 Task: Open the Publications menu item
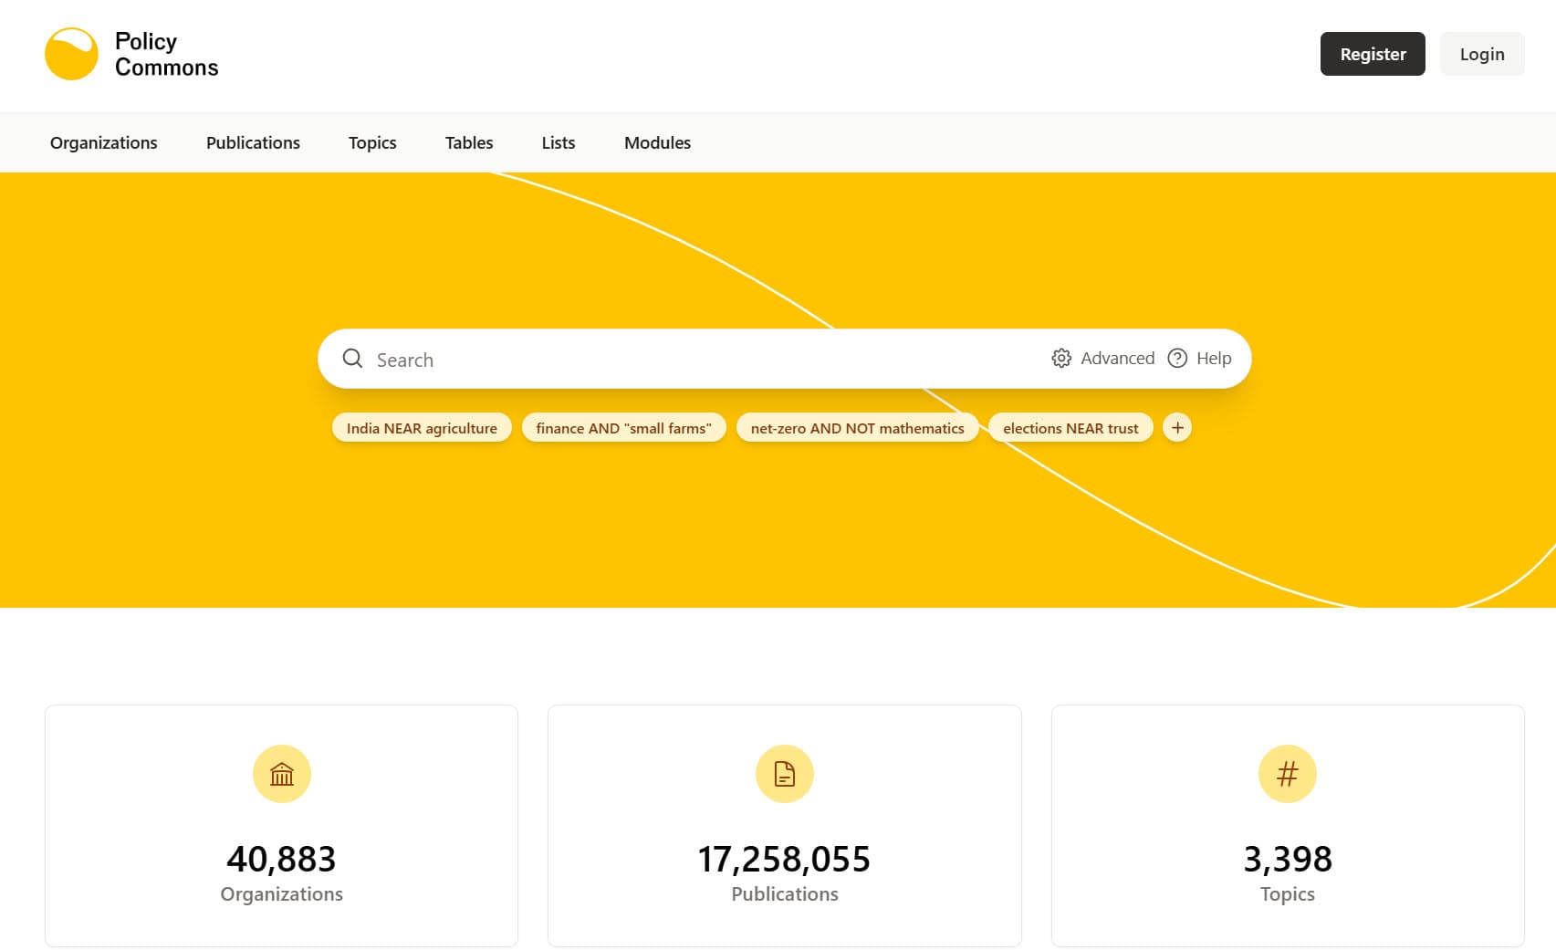pos(253,142)
